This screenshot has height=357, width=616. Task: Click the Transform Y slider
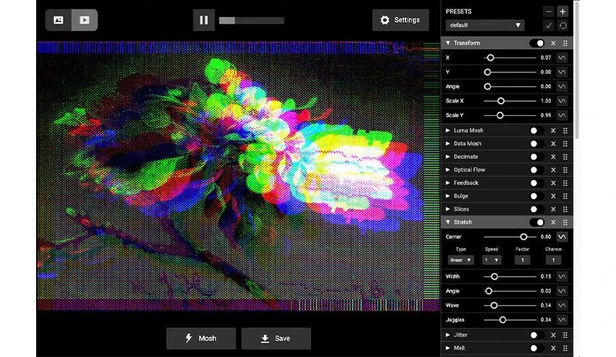pos(510,72)
